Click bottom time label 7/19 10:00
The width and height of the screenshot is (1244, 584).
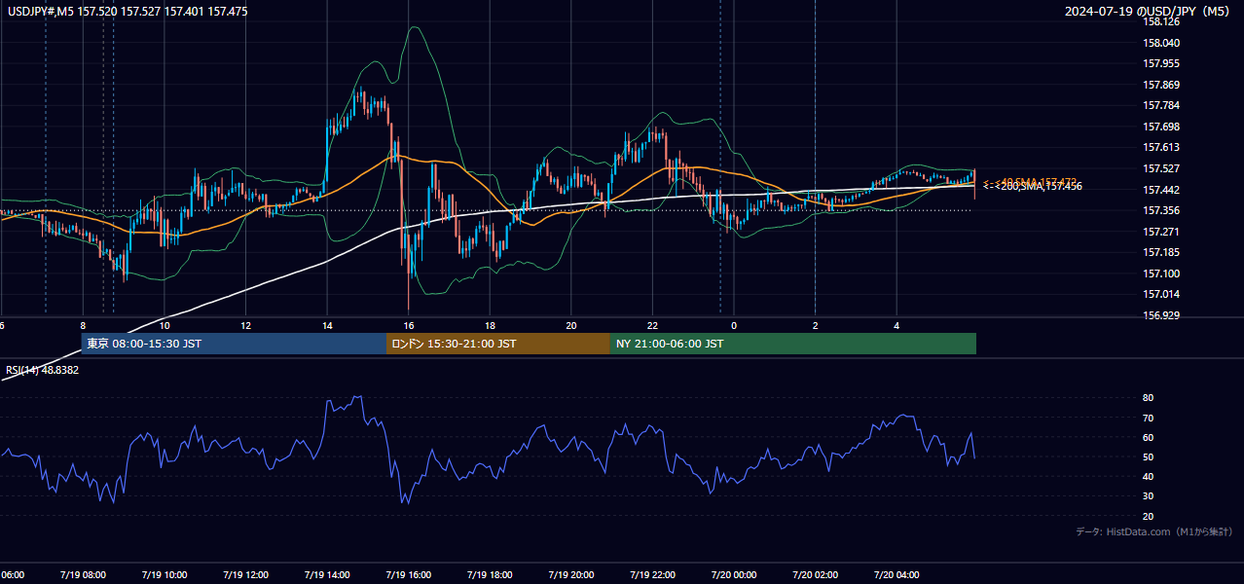pos(165,575)
